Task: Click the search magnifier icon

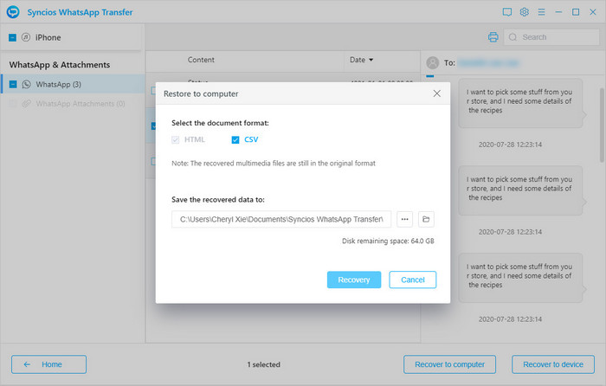Action: click(513, 37)
